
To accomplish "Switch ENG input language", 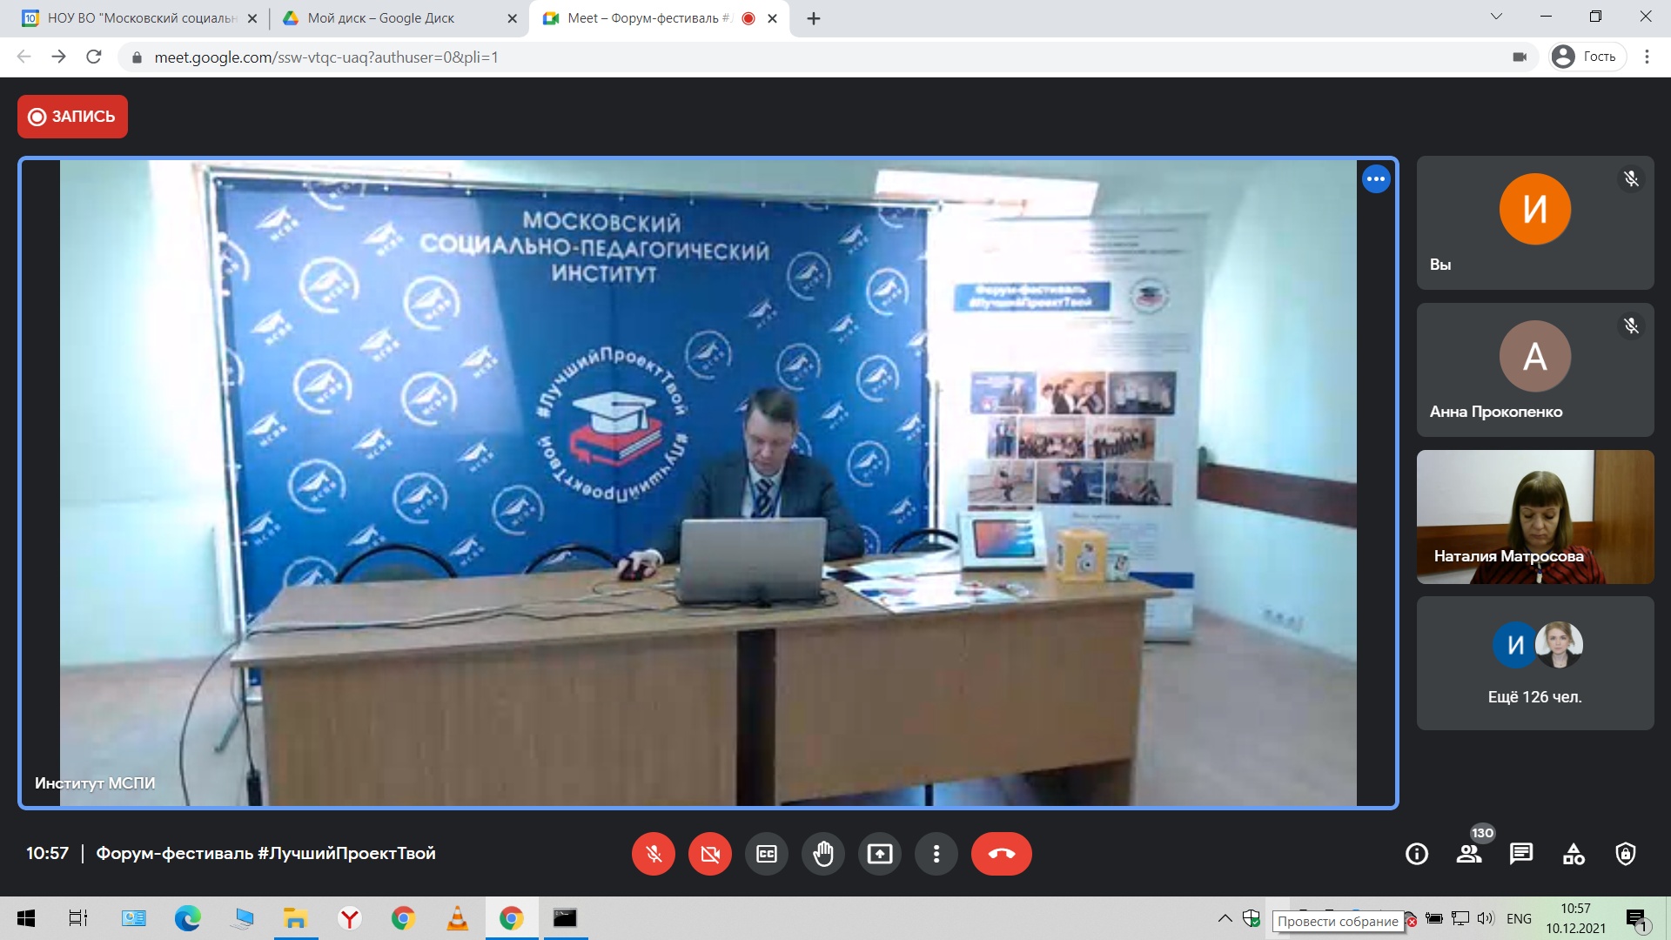I will point(1519,918).
